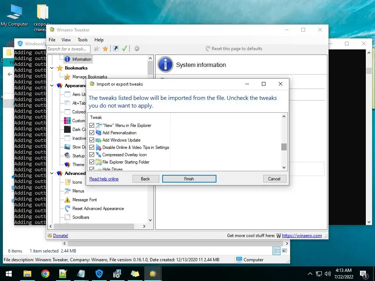Launch Chrome from the taskbar
Screen dimensions: 375x281
tap(45, 274)
